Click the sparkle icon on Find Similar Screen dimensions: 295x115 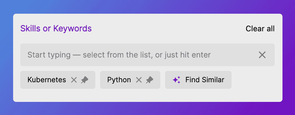point(176,80)
